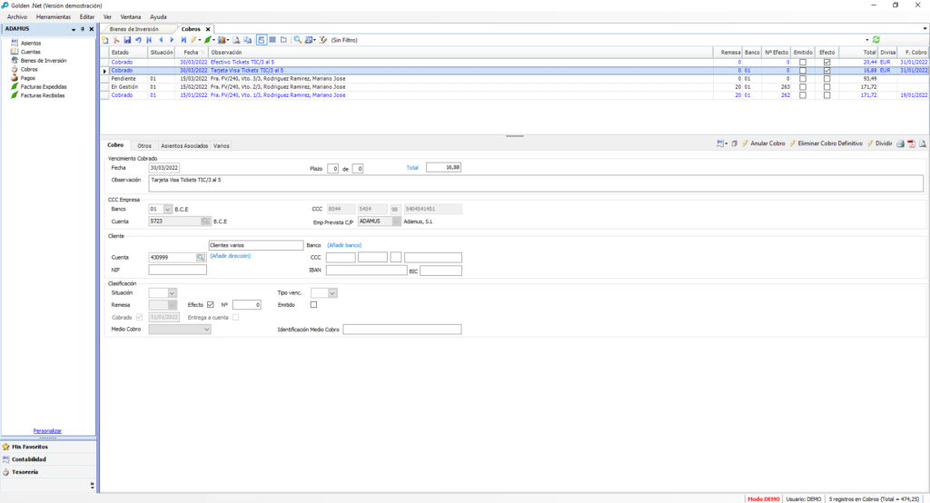Click the copy icon beside Anular Cobro
Screen dimensions: 930x503
pos(734,143)
